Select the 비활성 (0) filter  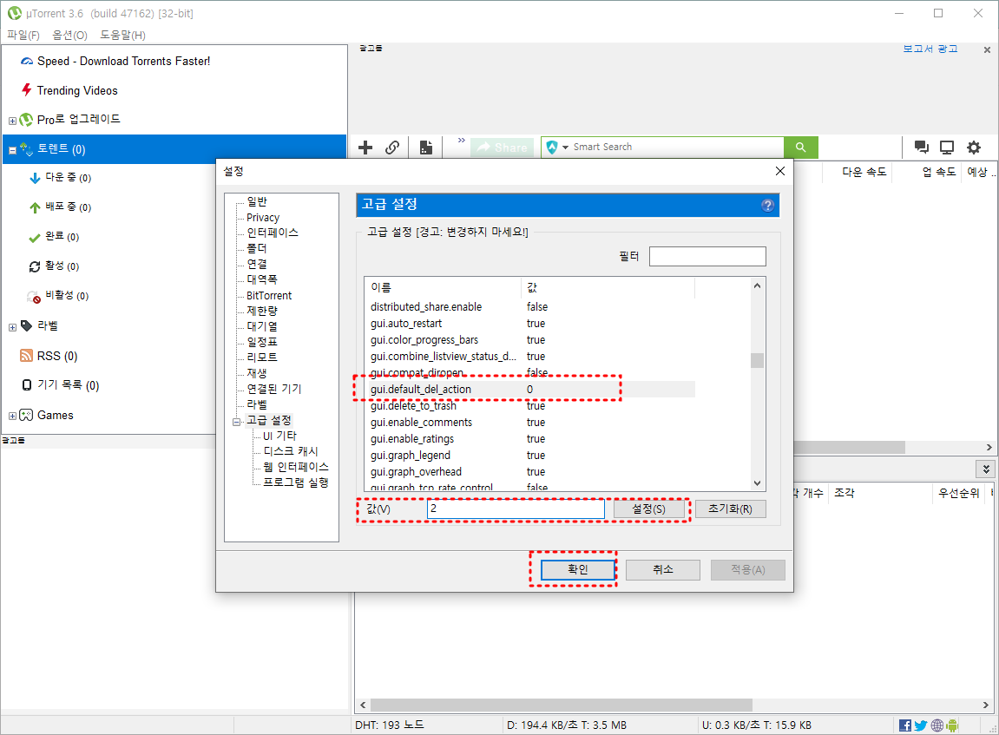tap(67, 296)
